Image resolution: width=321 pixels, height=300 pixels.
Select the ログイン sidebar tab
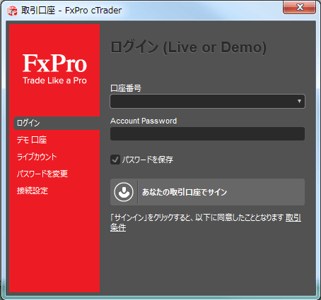pos(57,123)
